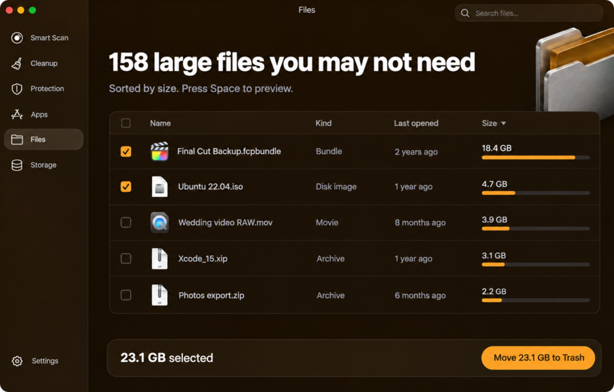Open Smart Scan section label

coord(49,38)
